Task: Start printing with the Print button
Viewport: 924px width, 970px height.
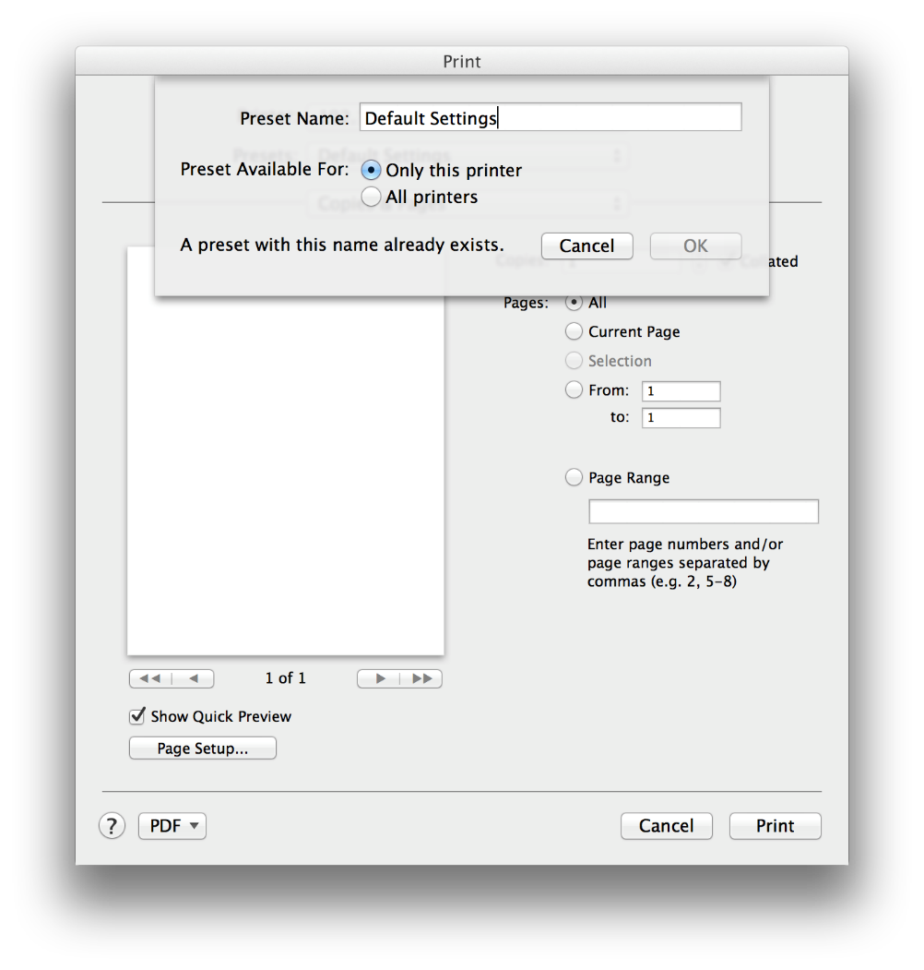Action: pos(775,826)
